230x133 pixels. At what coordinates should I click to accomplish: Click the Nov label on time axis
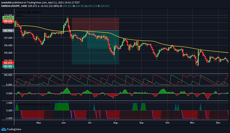[192, 123]
